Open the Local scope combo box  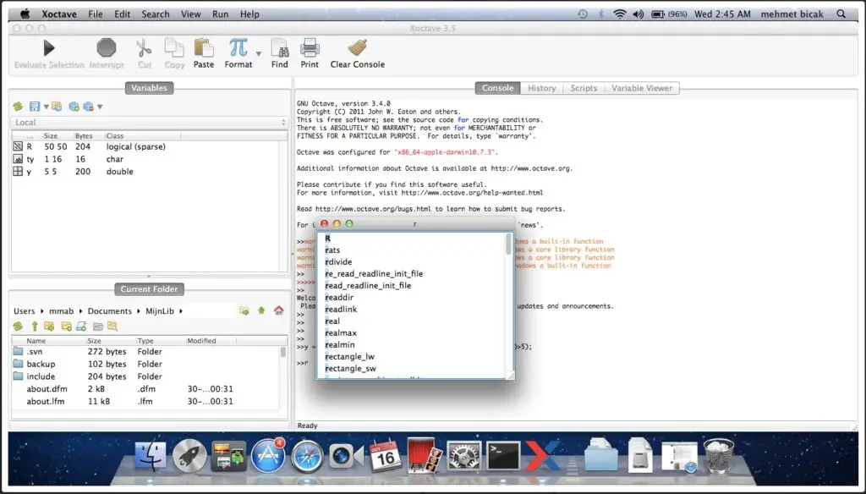tap(150, 122)
